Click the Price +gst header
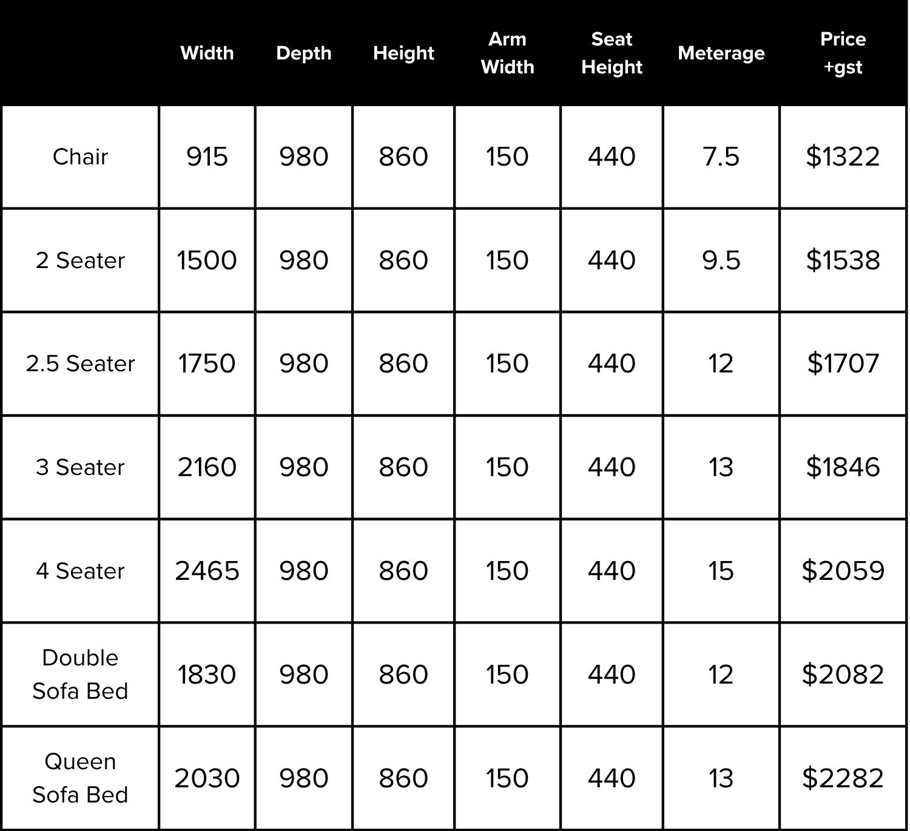 point(843,53)
